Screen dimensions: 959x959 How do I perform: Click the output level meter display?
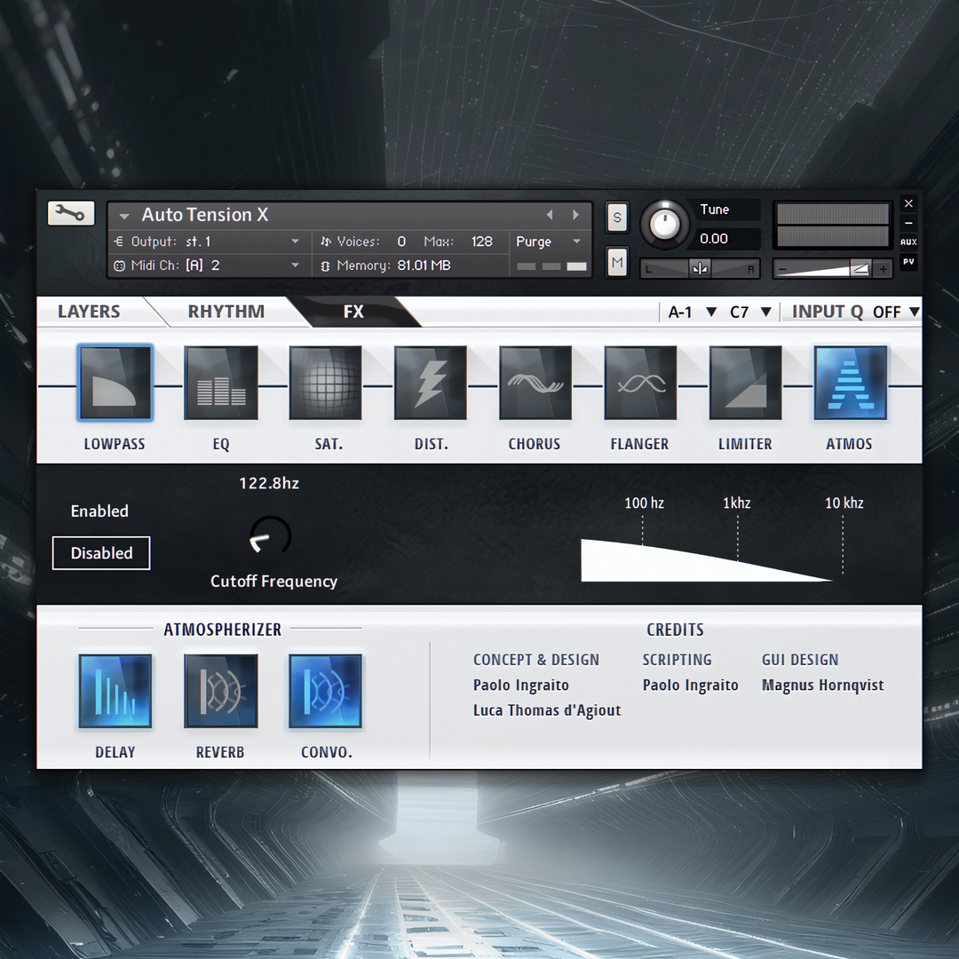[832, 225]
